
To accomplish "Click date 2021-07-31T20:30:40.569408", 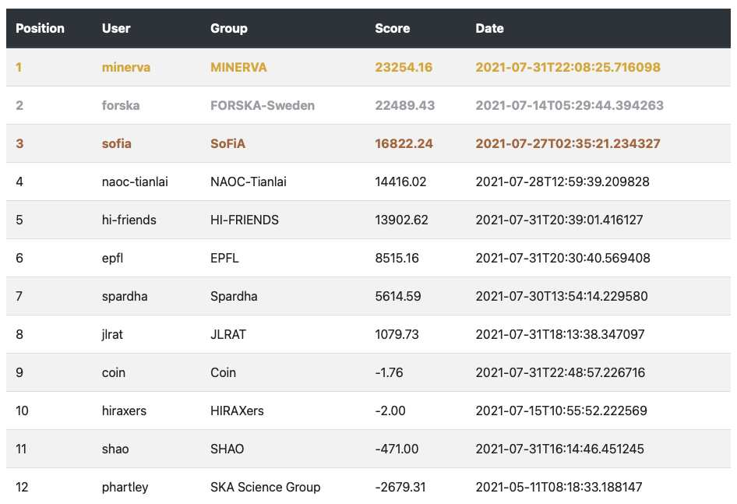I will click(x=562, y=258).
